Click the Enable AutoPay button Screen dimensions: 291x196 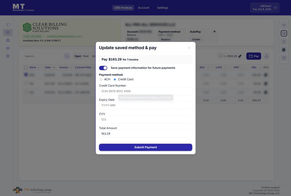[196, 39]
